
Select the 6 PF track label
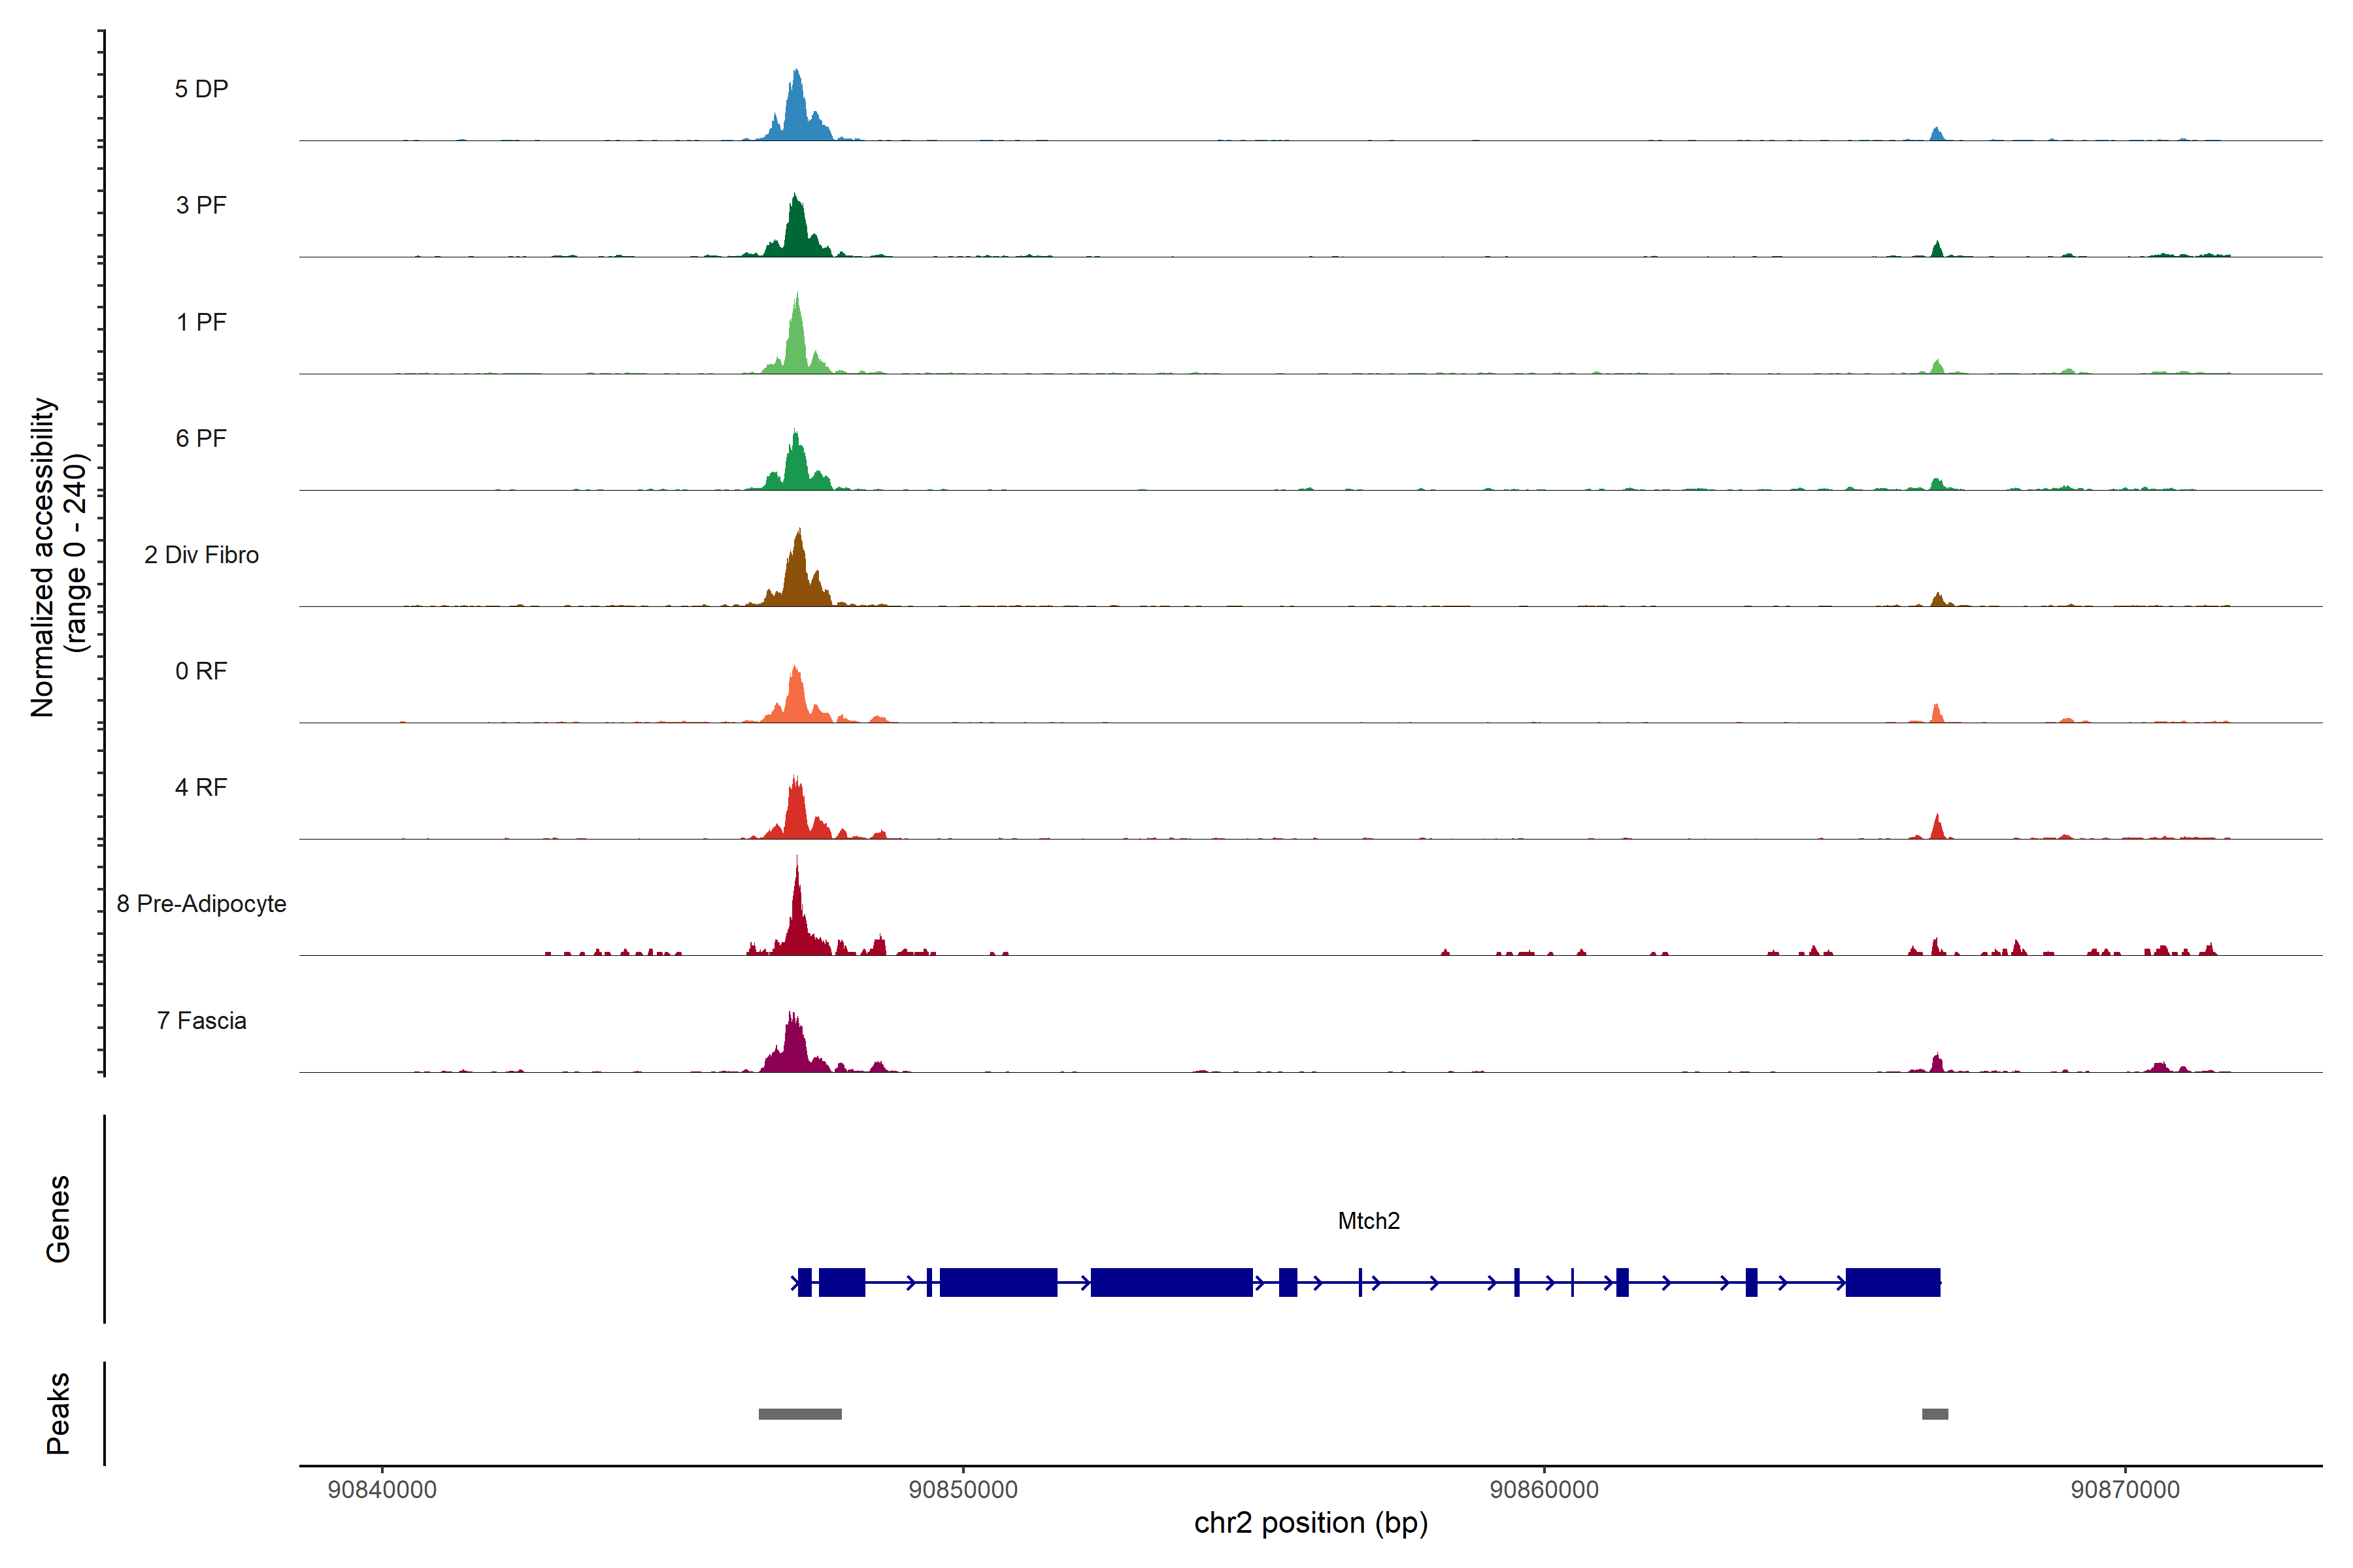point(201,438)
